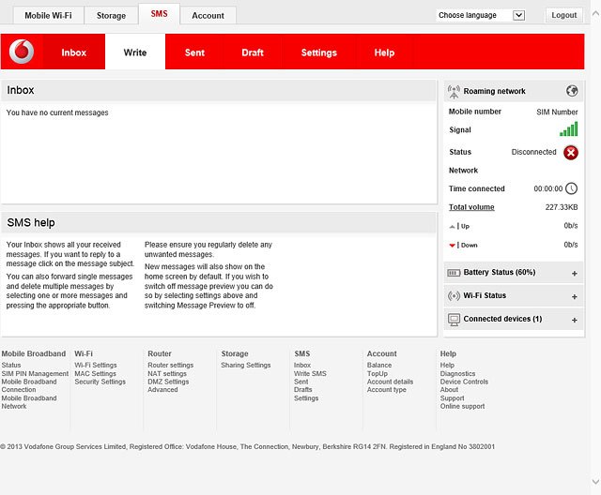Open the Write SMS menu item
Viewport: 601px width, 495px height.
[135, 52]
